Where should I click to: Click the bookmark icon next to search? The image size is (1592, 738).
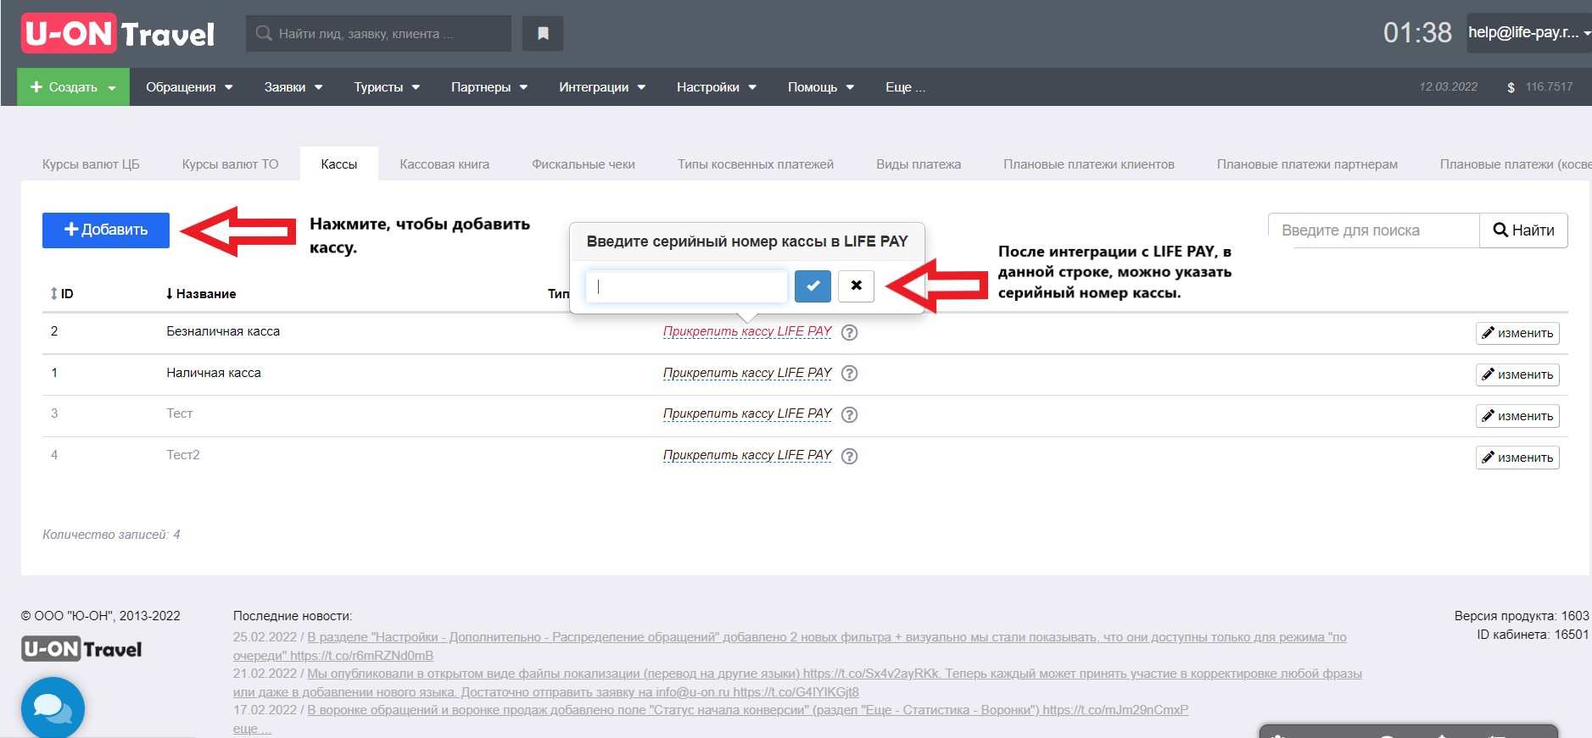pos(543,34)
